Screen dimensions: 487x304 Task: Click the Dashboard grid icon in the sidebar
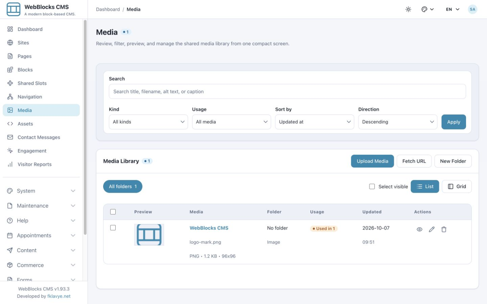click(x=10, y=29)
